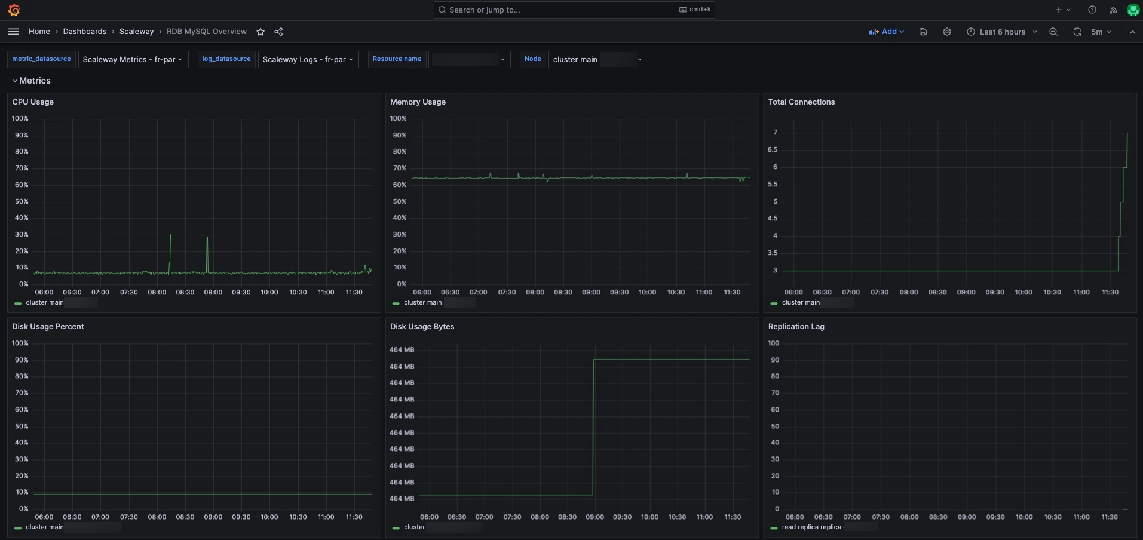Open the news feed icon
Image resolution: width=1143 pixels, height=540 pixels.
coord(1113,10)
